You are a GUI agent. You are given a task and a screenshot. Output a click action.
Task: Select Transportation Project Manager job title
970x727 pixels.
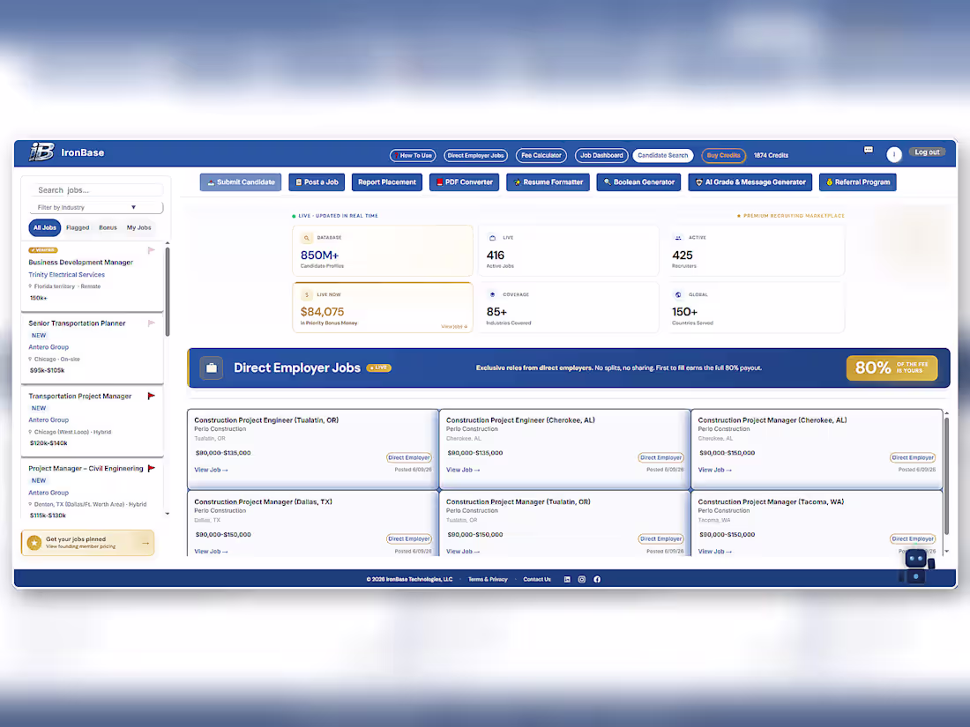(79, 397)
